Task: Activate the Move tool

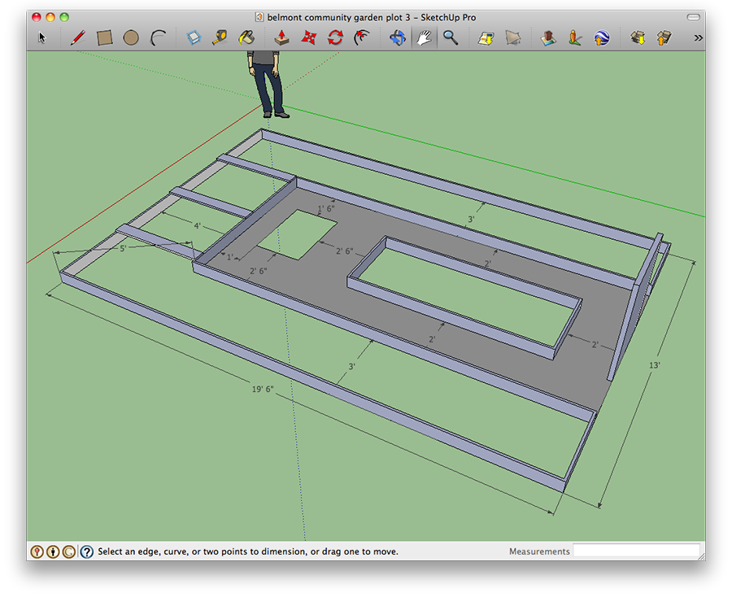Action: [307, 37]
